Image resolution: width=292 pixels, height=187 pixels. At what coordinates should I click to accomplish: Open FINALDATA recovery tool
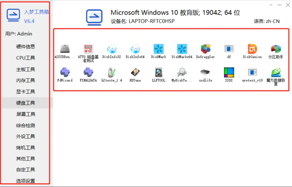tap(88, 72)
